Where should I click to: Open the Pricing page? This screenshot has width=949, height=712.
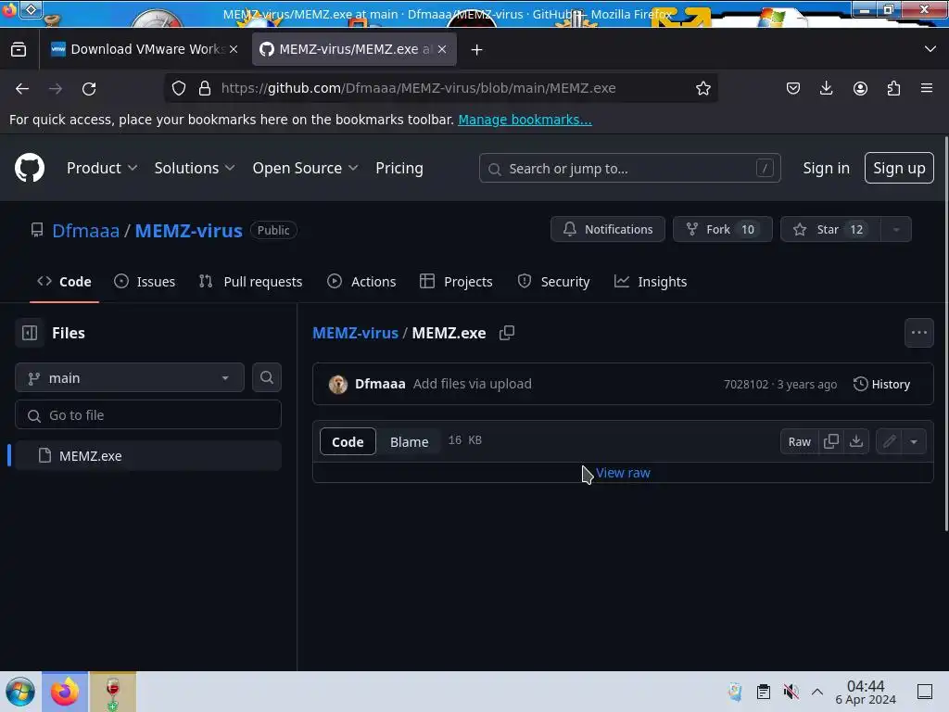tap(399, 168)
